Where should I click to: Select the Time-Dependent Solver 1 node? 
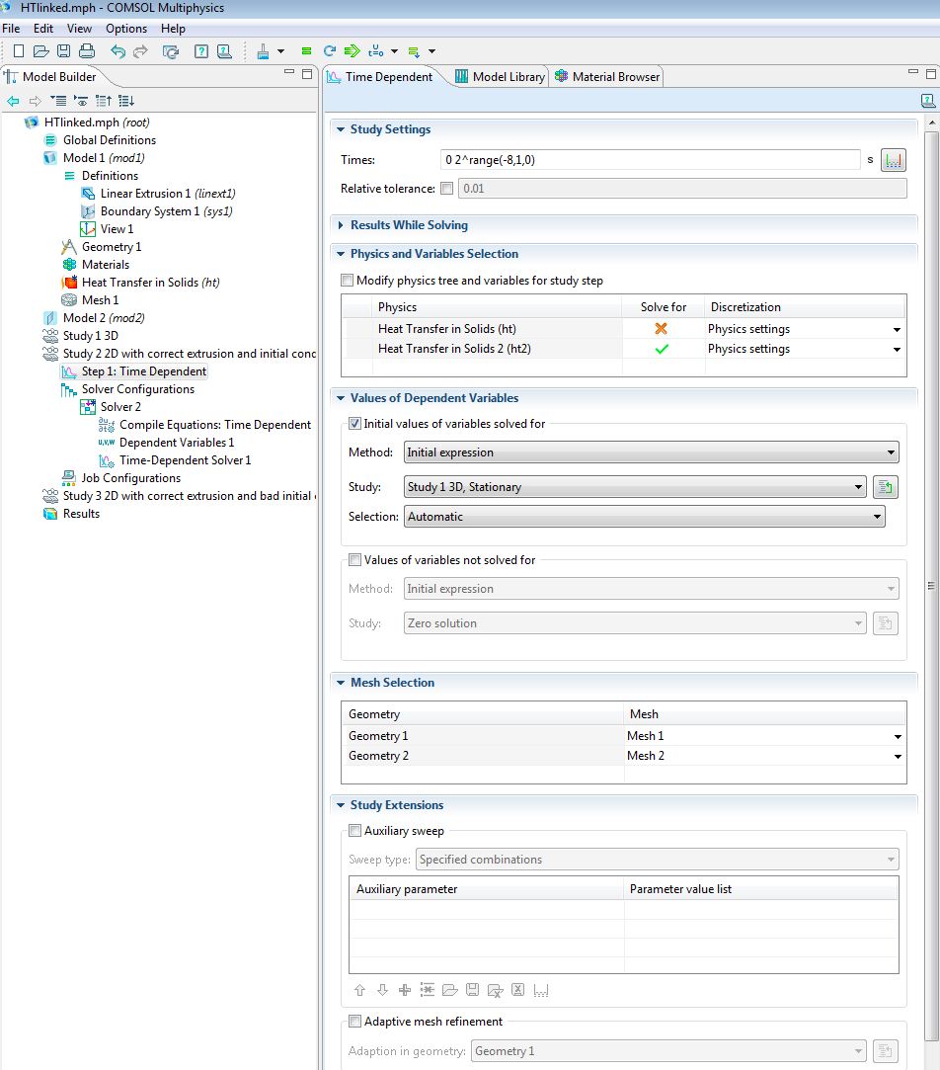185,460
